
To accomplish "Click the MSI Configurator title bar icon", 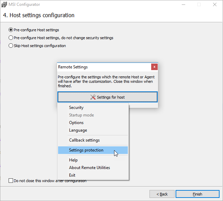I will [x=5, y=5].
